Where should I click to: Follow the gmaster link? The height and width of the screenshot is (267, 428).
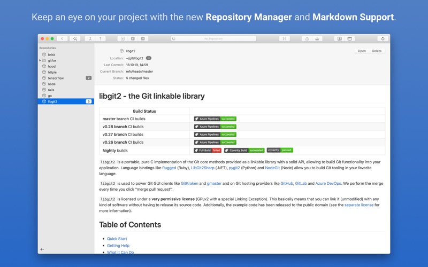point(214,183)
